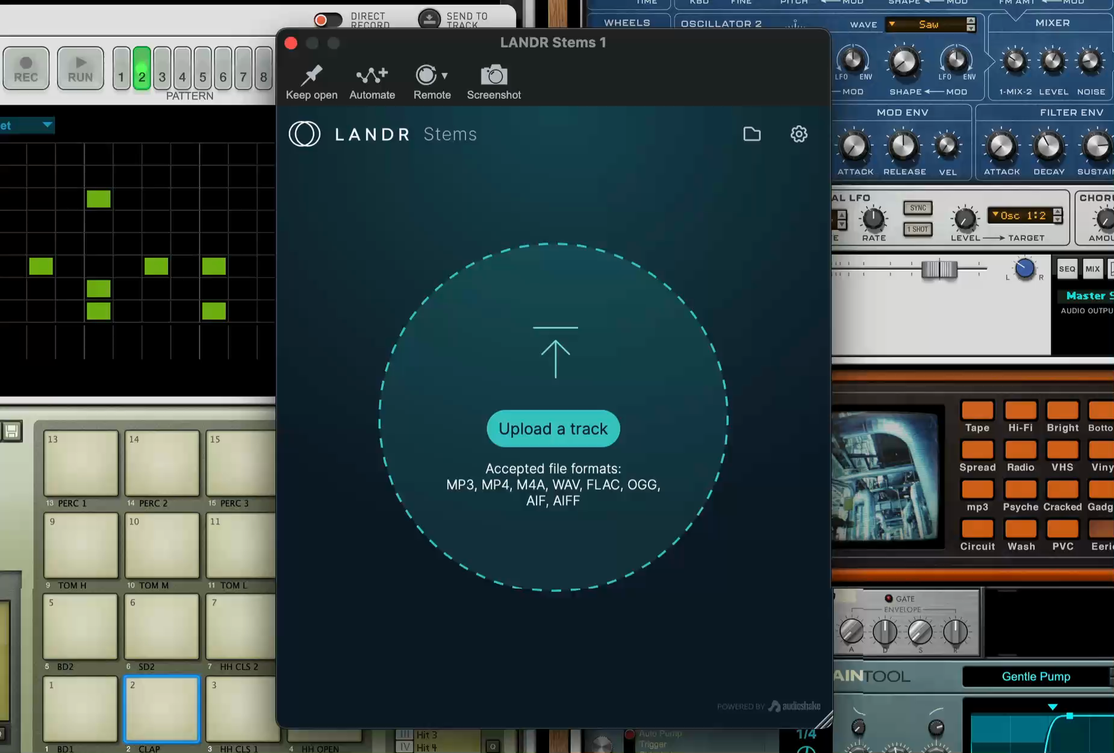Screen dimensions: 1114x753
Task: Click the Send To Track download icon
Action: pos(429,19)
